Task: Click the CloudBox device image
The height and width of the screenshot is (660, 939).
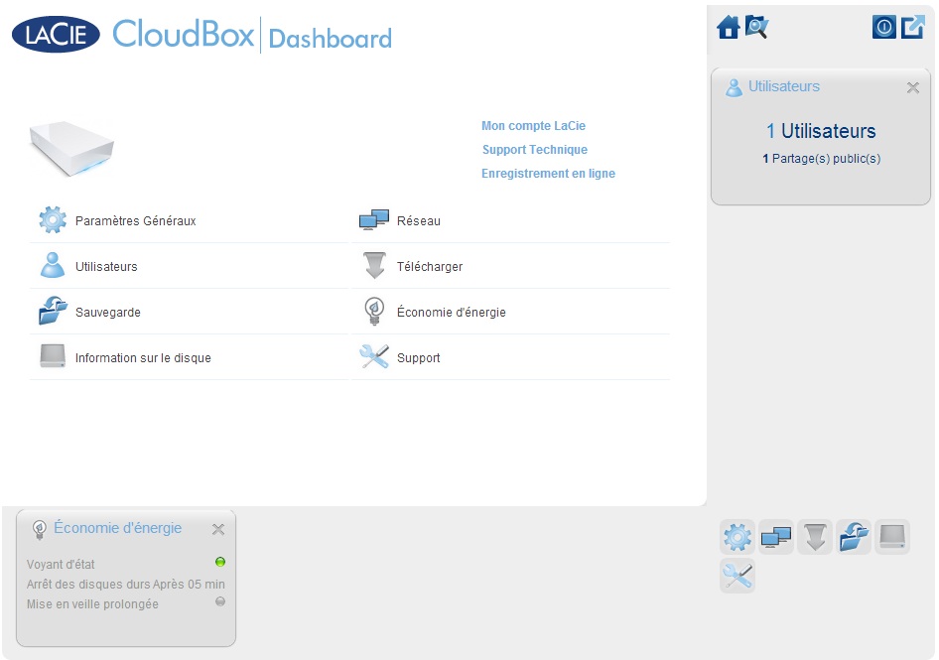Action: (x=71, y=148)
